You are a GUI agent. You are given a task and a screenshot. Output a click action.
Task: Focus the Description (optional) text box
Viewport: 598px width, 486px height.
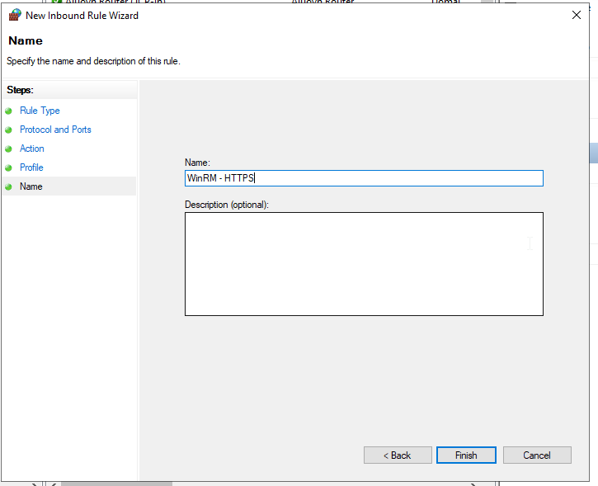(363, 263)
